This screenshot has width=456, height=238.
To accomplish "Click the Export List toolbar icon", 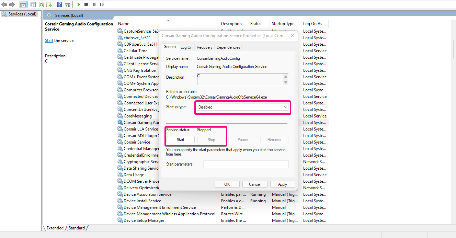I will [49, 4].
